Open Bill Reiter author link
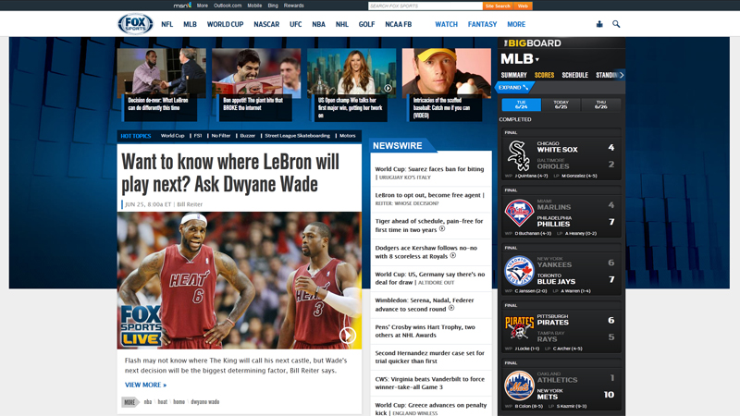The width and height of the screenshot is (740, 416). coord(190,204)
